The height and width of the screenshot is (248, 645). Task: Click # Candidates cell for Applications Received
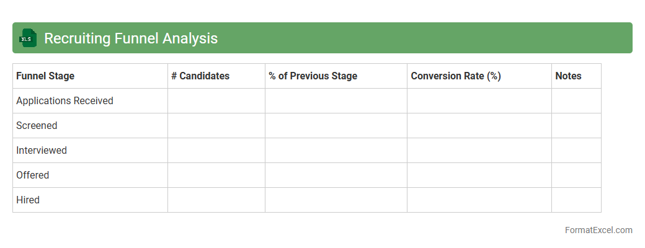click(x=216, y=101)
